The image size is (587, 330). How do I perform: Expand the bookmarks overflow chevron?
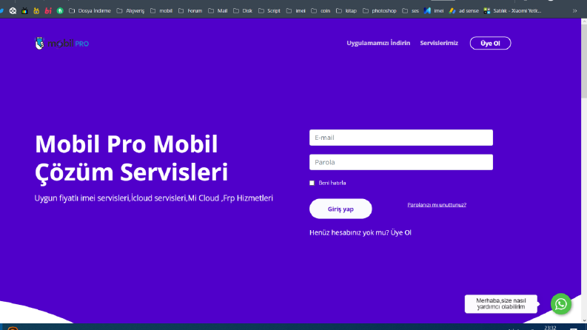(x=574, y=11)
